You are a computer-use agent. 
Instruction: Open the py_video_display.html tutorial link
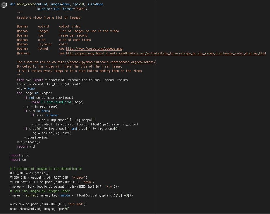(166, 53)
